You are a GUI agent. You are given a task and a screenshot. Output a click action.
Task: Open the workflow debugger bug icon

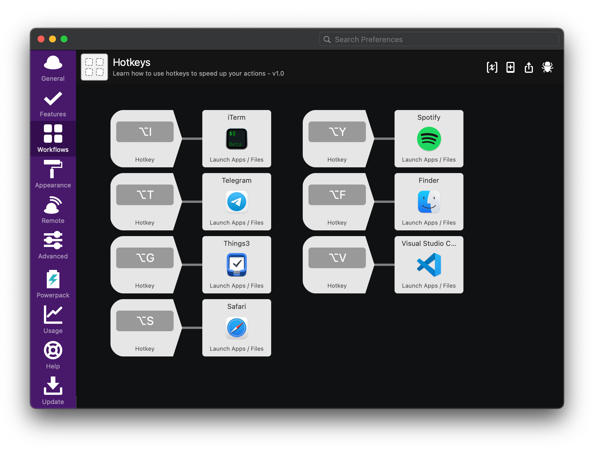pyautogui.click(x=547, y=67)
